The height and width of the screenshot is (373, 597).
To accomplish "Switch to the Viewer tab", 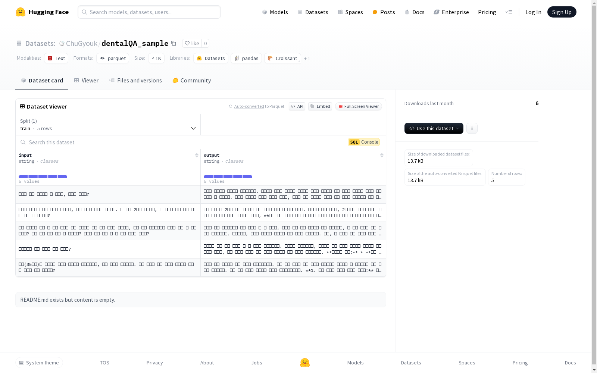I will pos(86,80).
